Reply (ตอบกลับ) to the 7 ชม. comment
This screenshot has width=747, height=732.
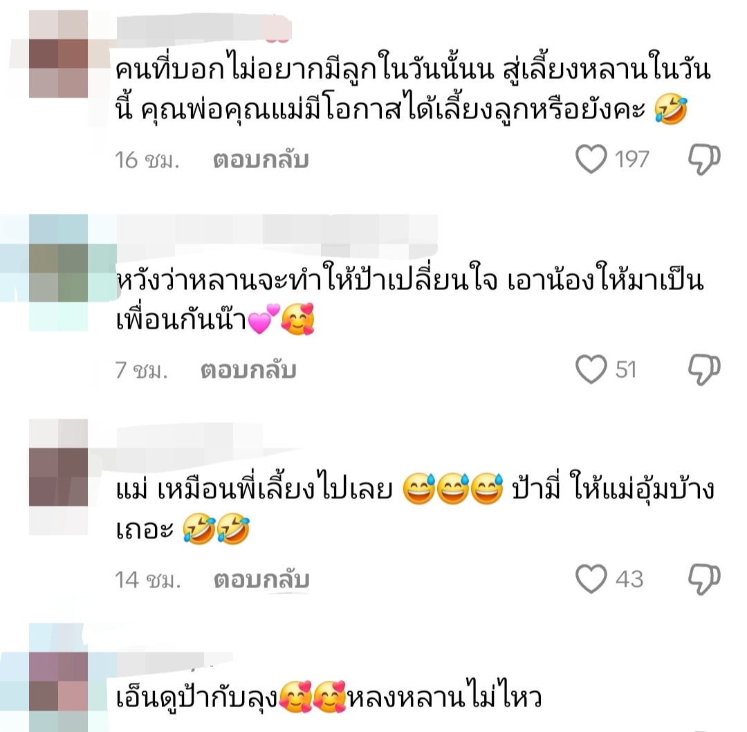click(248, 370)
